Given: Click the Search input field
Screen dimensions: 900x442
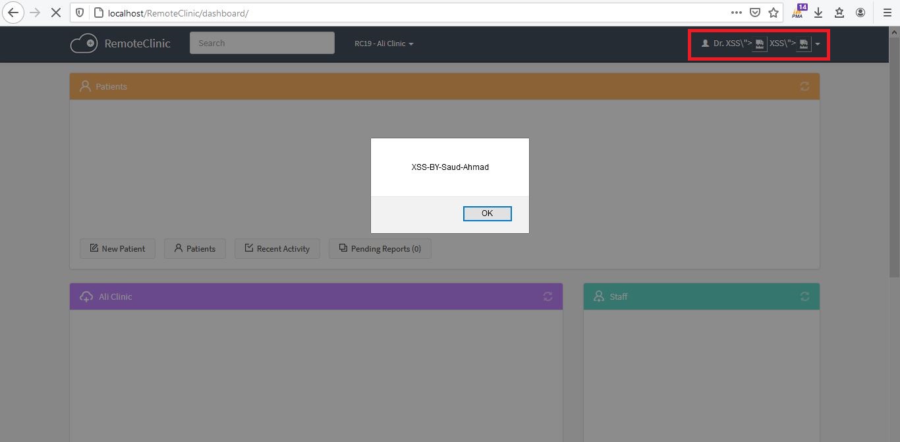Looking at the screenshot, I should (x=262, y=43).
